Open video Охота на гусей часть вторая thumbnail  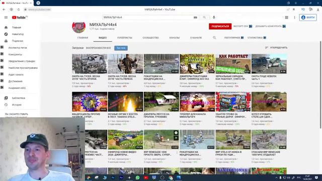tap(90, 64)
